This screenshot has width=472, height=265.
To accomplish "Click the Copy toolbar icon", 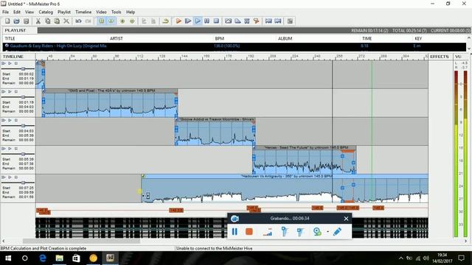I will tap(47, 21).
